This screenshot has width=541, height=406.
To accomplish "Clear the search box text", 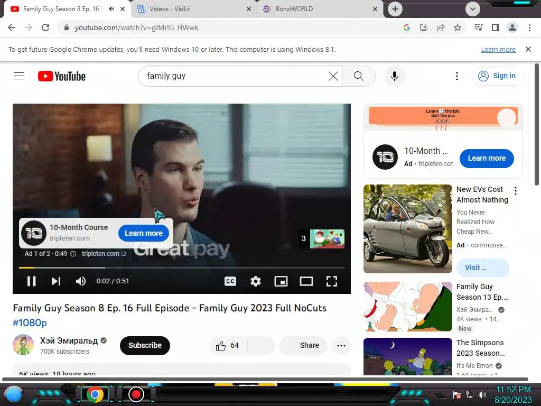I will coord(333,76).
